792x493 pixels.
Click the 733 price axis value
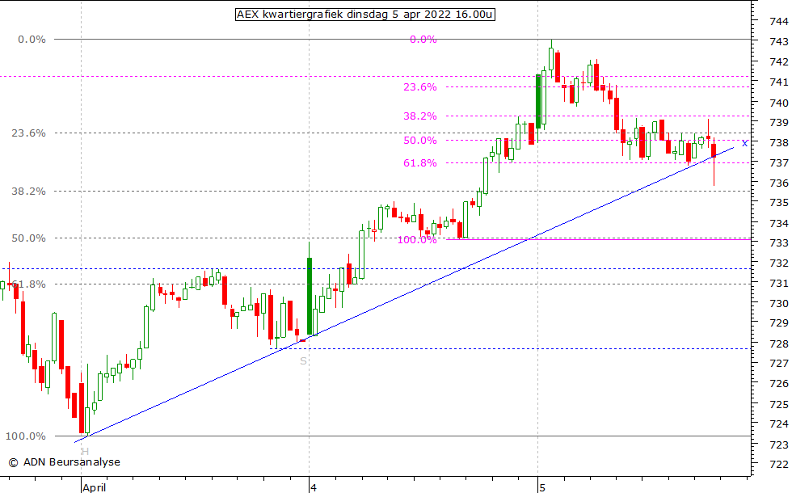point(779,243)
